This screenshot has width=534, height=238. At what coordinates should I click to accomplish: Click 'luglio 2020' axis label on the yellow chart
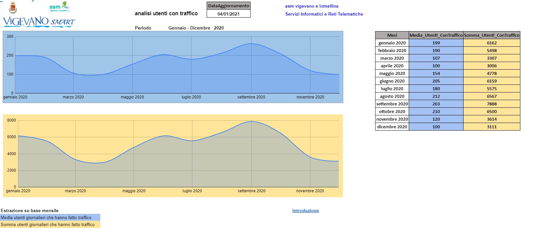click(x=192, y=191)
